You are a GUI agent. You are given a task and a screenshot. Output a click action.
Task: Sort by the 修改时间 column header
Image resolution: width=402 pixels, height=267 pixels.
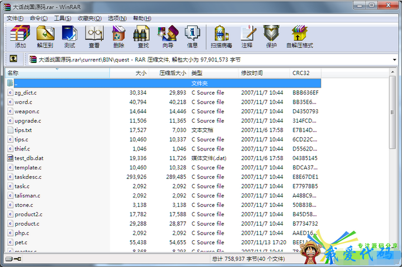coord(264,73)
